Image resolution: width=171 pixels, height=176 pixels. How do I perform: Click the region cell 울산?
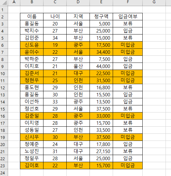point(78,66)
